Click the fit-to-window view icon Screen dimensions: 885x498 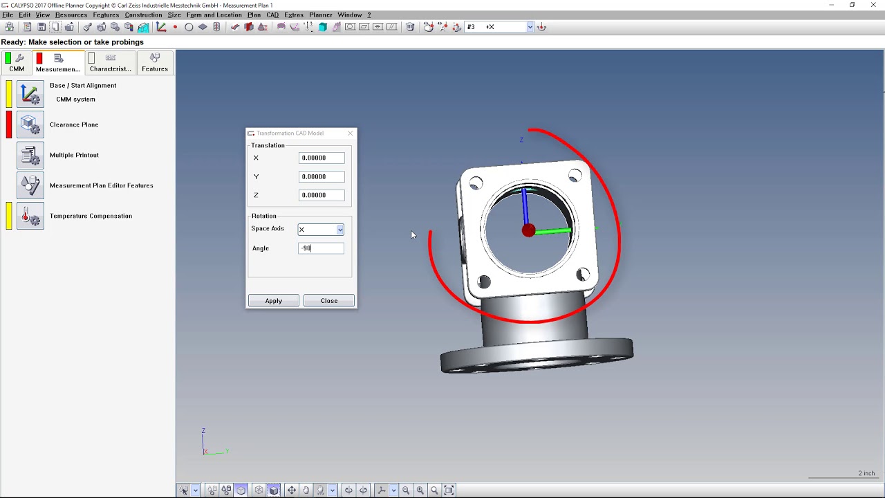tap(449, 490)
